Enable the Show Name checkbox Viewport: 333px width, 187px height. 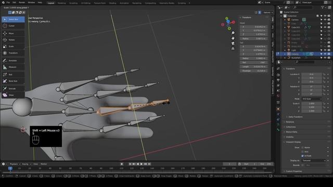303,148
